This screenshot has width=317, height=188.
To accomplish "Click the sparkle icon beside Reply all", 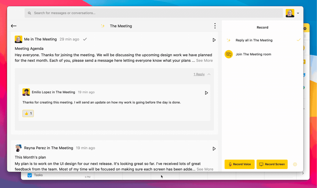I will click(x=229, y=40).
